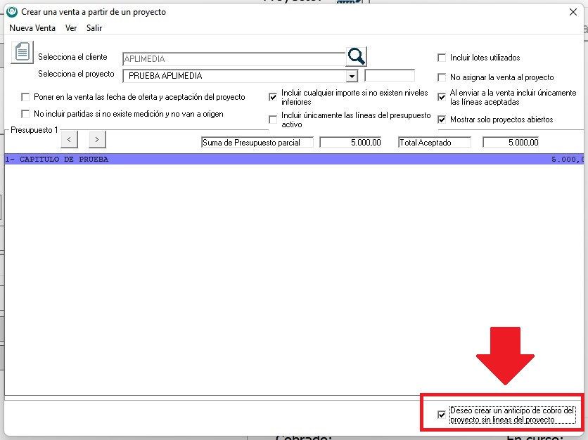588x440 pixels.
Task: Click the next budget arrow button
Action: 97,139
